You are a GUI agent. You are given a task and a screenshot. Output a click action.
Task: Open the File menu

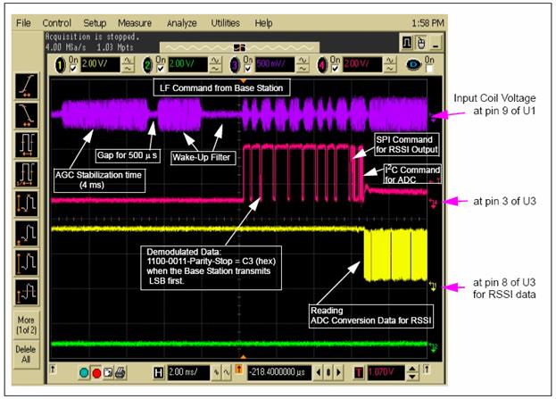coord(23,23)
